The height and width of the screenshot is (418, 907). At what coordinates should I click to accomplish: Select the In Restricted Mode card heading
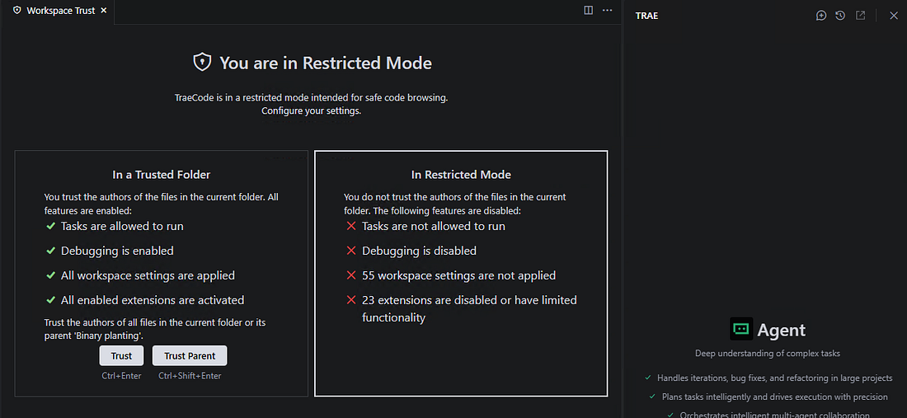[461, 174]
